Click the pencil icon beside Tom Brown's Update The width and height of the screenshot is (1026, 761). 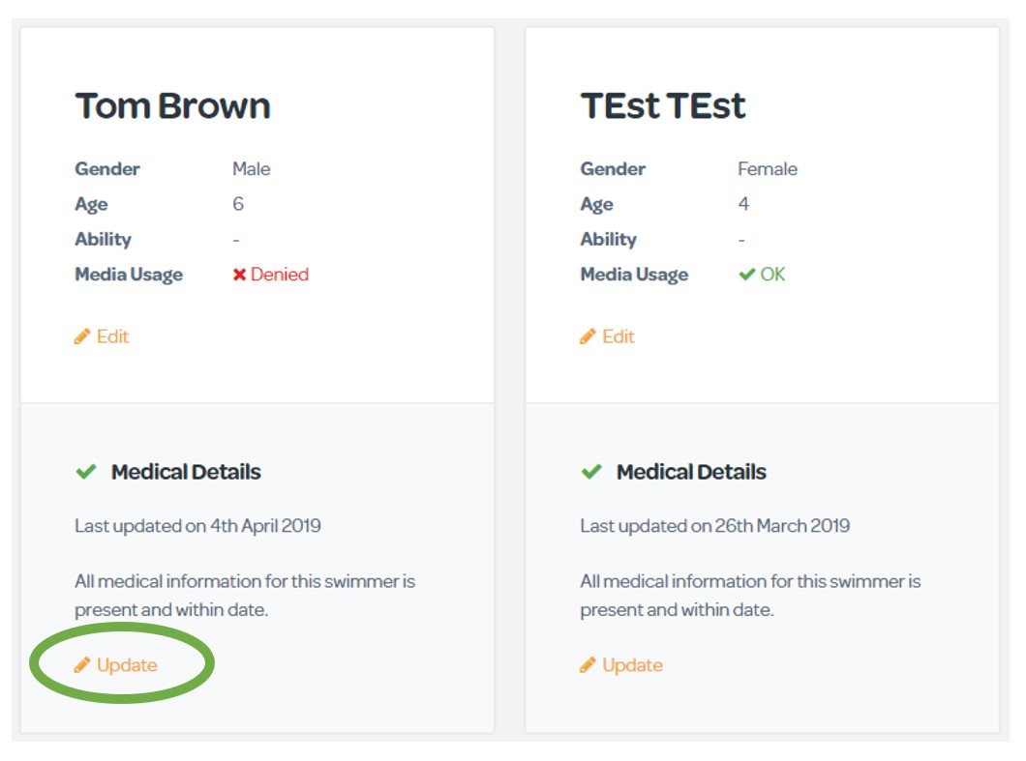pyautogui.click(x=82, y=665)
